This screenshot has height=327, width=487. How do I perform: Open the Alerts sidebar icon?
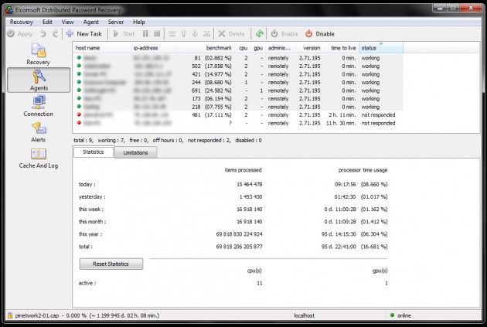click(38, 132)
